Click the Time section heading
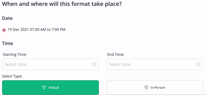 8,43
